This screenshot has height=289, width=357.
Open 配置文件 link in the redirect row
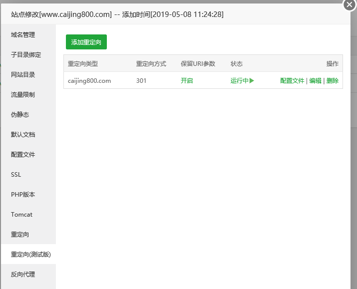292,80
